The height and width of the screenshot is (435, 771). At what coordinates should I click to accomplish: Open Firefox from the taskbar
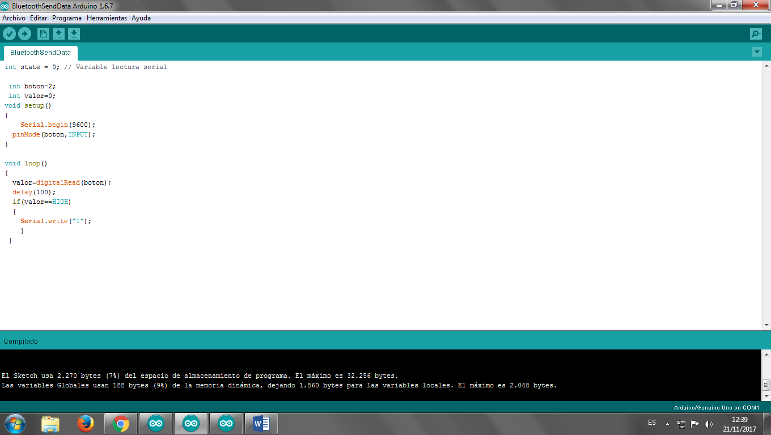tap(86, 424)
